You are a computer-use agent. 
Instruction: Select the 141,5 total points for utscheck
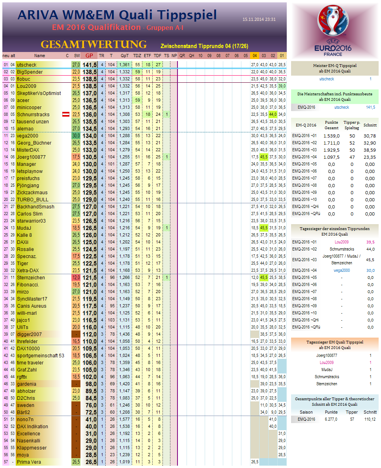pos(90,65)
